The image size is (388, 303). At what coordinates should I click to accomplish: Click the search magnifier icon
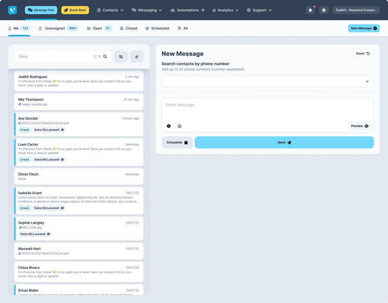pyautogui.click(x=105, y=57)
